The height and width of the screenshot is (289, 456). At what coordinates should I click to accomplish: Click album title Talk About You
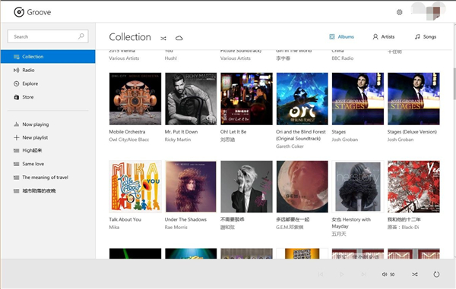125,219
